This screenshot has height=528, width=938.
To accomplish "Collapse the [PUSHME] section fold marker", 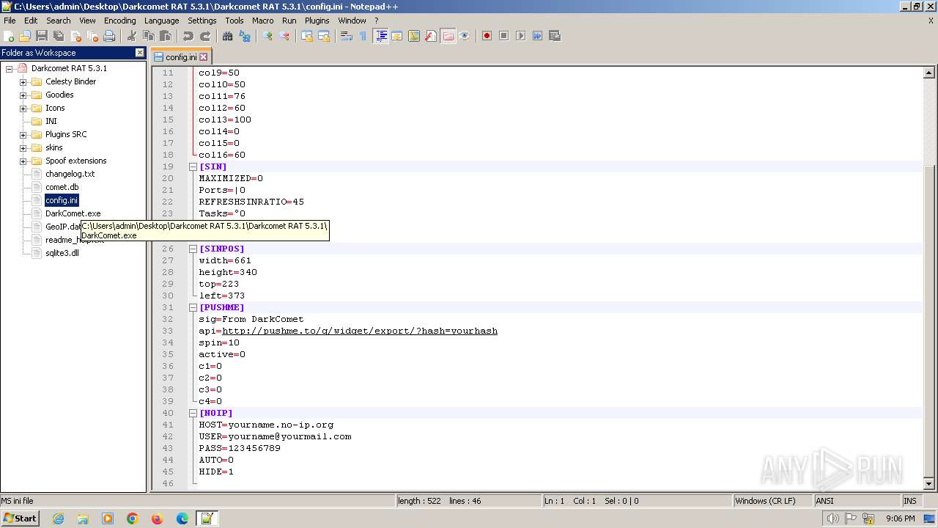I will tap(193, 307).
